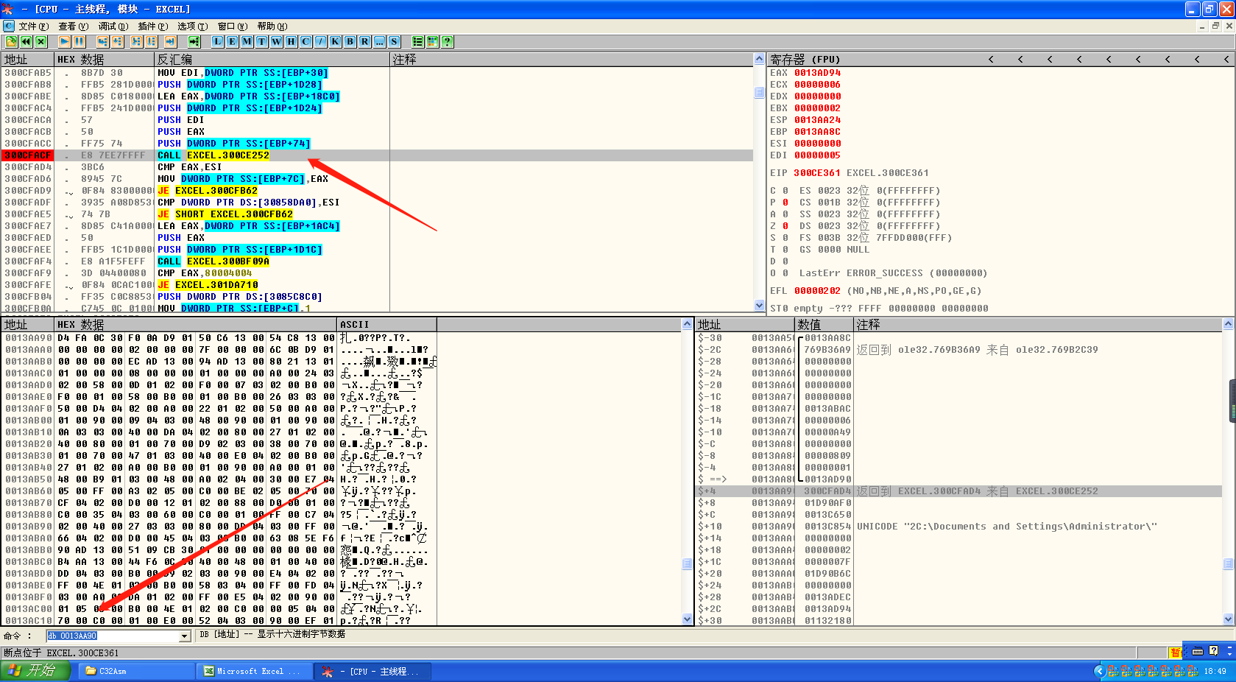Click the green Go to address icon
The width and height of the screenshot is (1236, 682).
(194, 41)
